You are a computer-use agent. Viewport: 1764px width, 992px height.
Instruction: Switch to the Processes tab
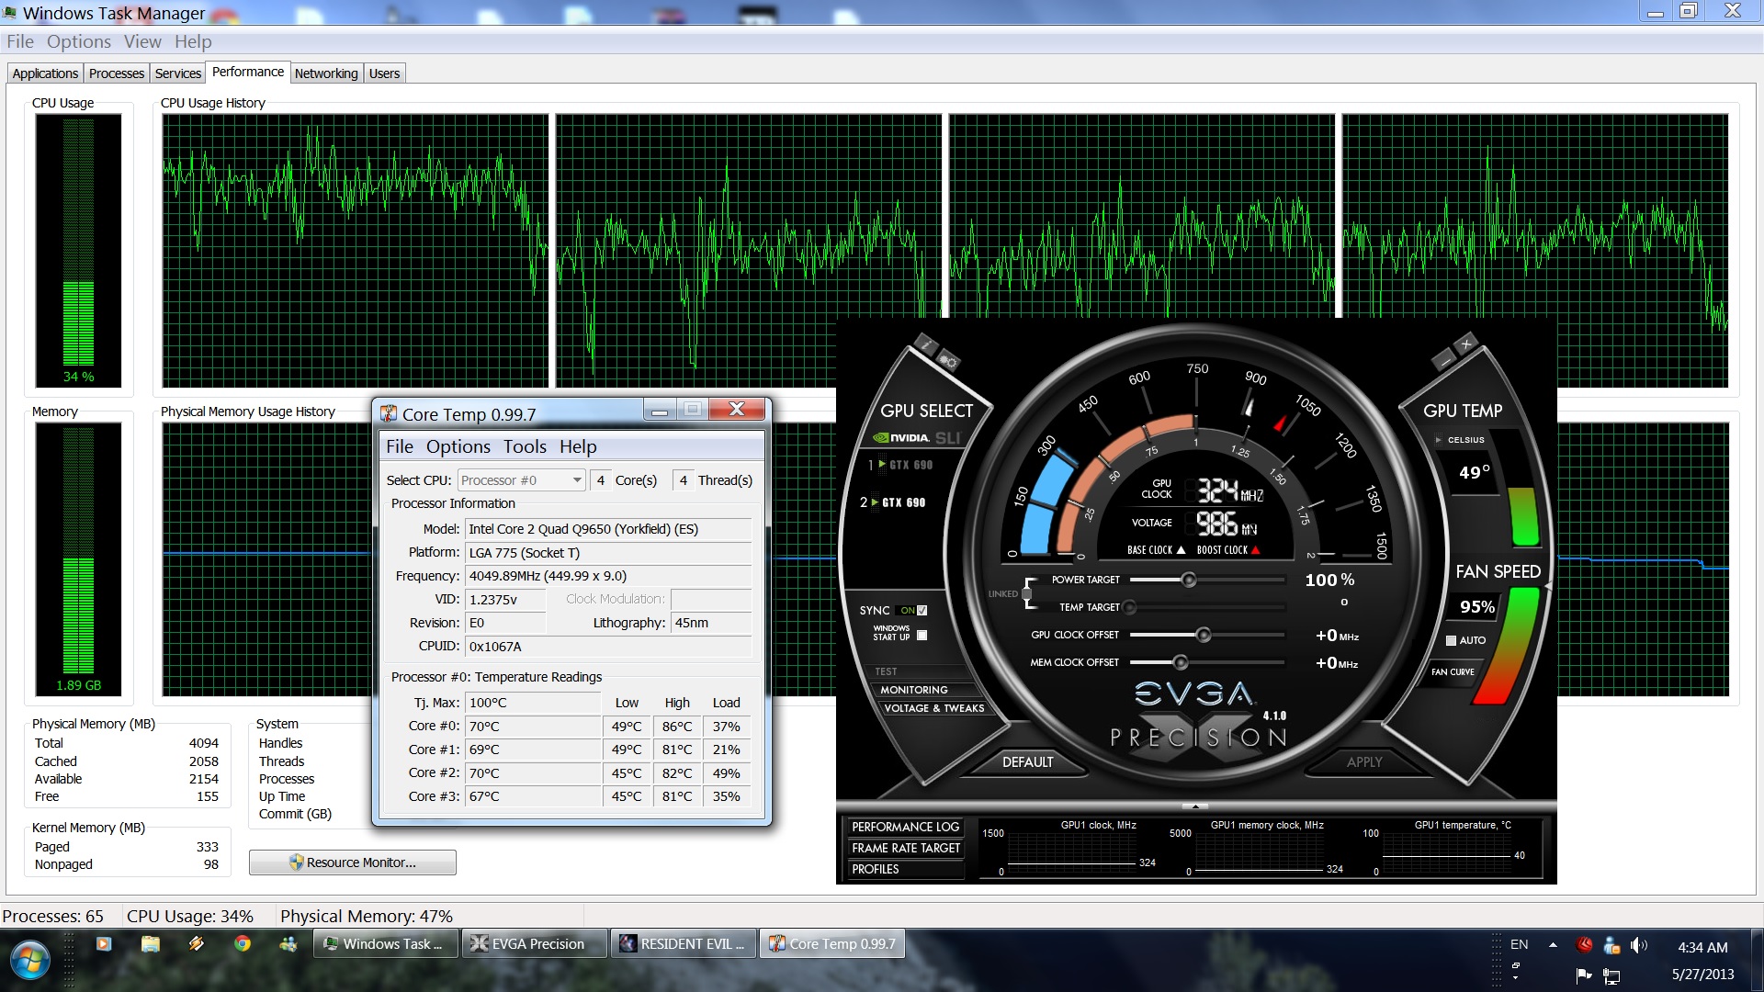(117, 73)
